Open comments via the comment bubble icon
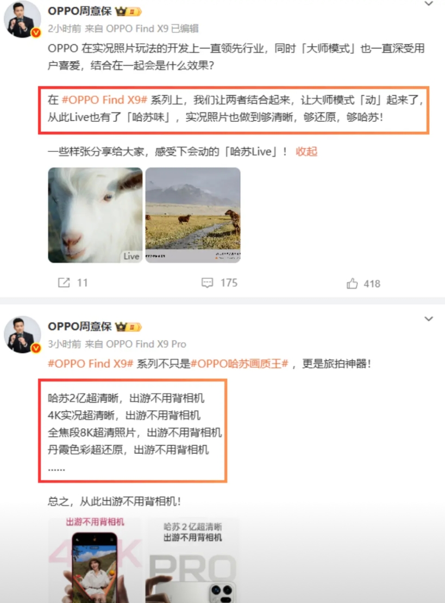The width and height of the screenshot is (445, 603). tap(207, 283)
